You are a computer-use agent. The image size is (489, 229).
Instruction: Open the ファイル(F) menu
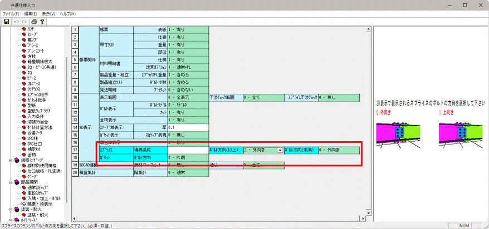(x=11, y=13)
